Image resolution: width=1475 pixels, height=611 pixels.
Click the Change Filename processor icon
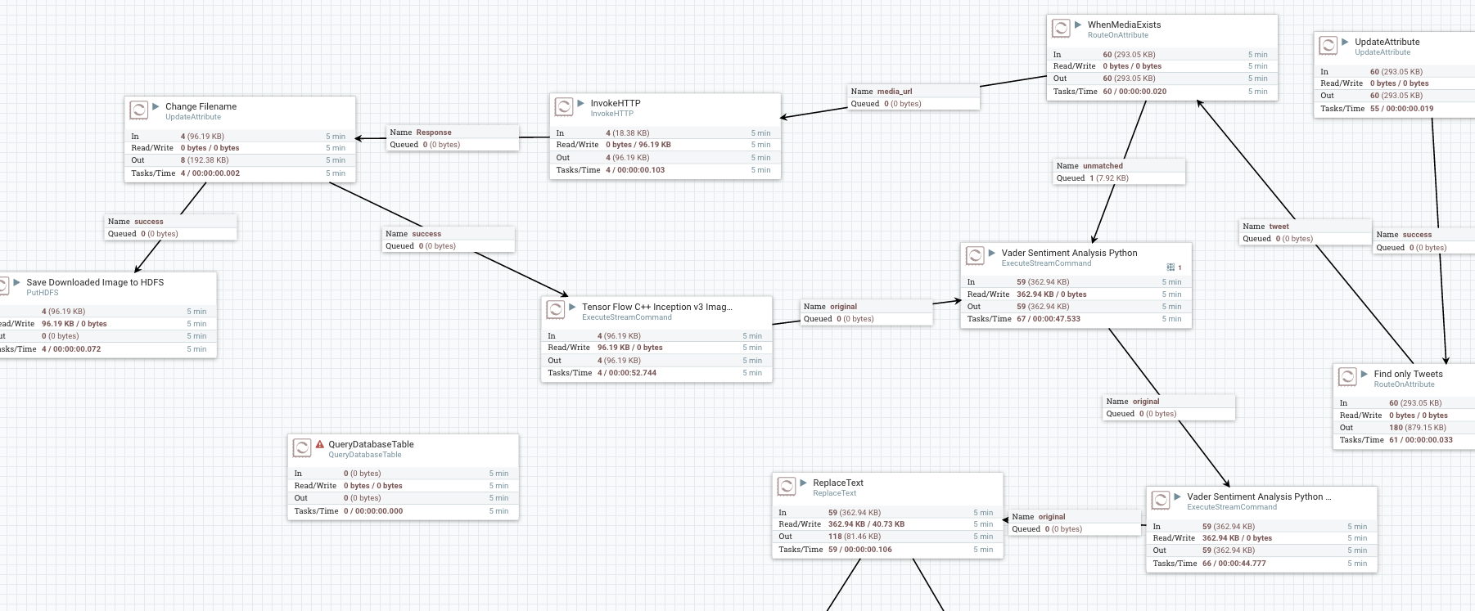tap(139, 110)
